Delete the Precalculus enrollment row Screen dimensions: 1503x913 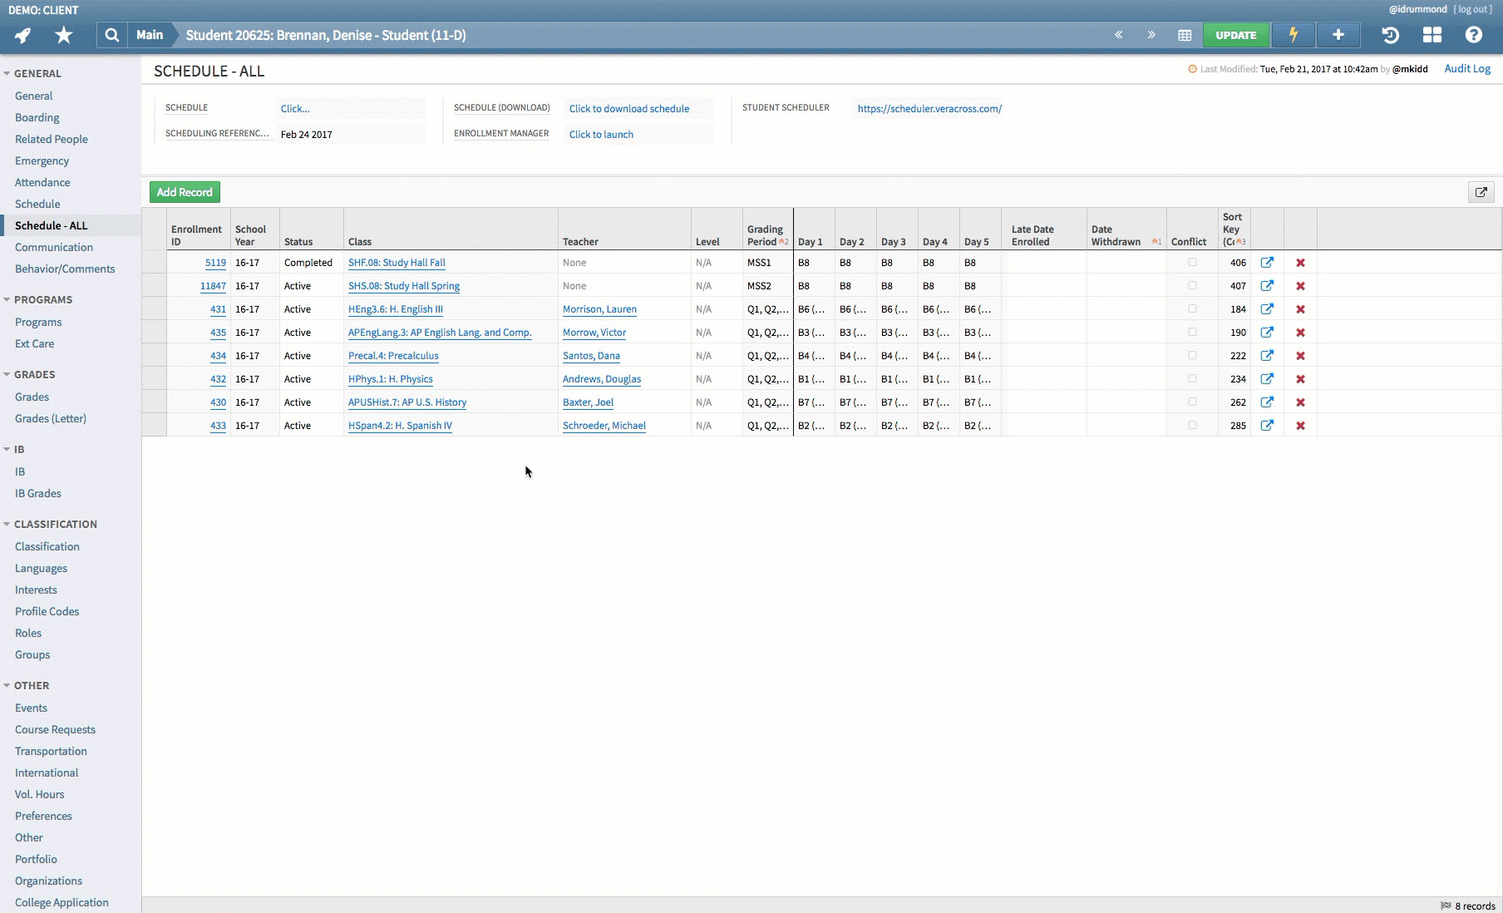click(x=1300, y=356)
